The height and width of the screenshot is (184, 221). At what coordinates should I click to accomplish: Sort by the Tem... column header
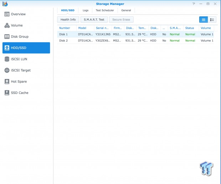(142, 28)
